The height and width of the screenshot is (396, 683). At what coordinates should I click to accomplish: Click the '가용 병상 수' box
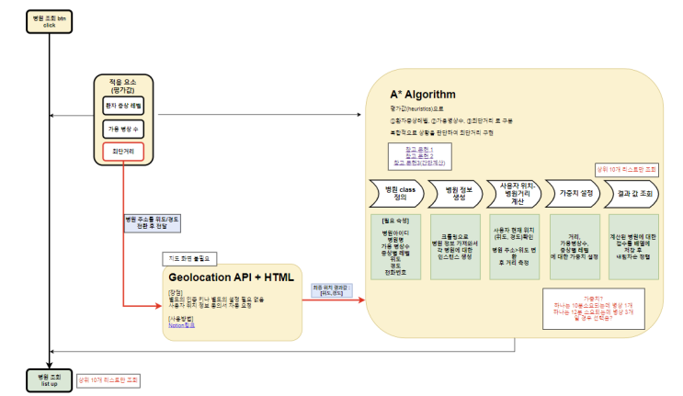[x=123, y=129]
